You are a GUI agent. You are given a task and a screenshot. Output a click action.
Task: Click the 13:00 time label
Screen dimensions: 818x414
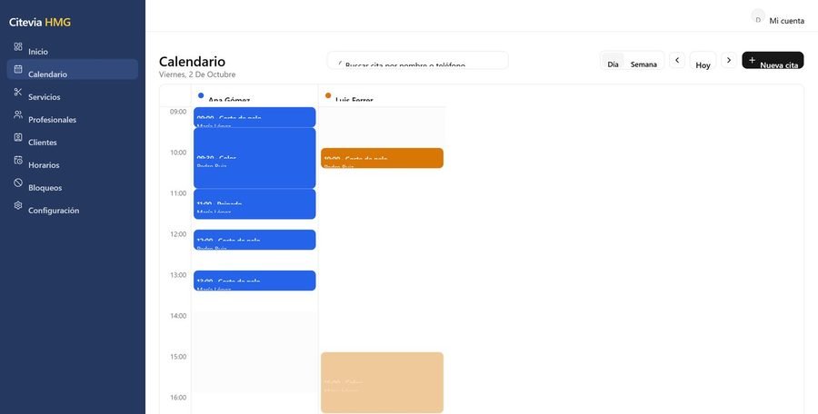178,275
